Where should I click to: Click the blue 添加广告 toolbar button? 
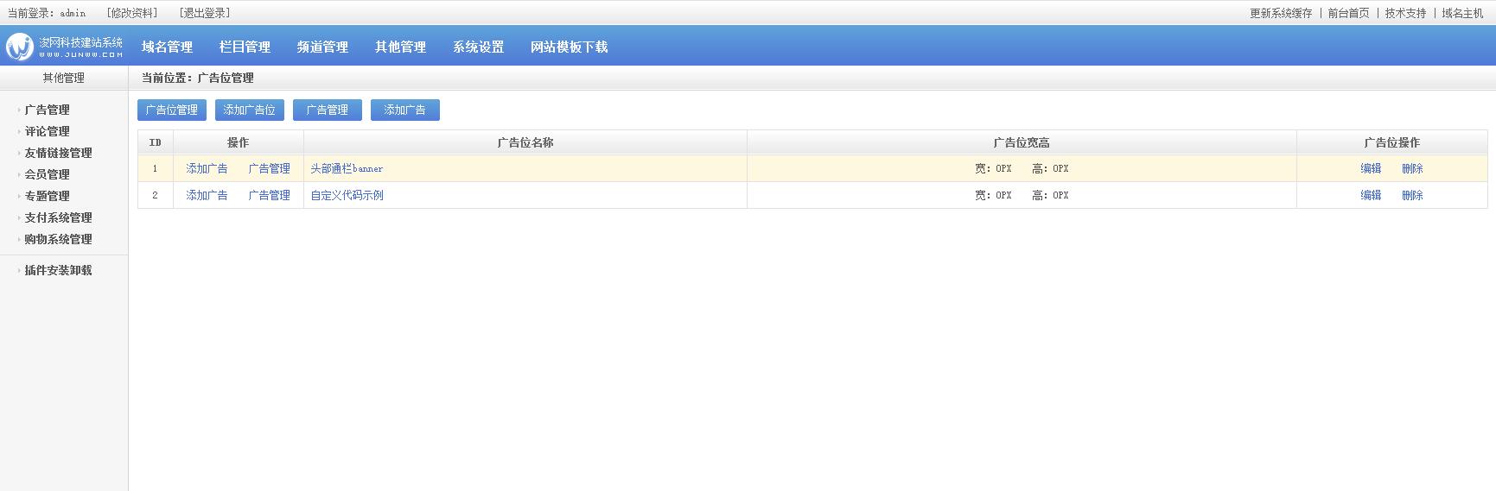point(404,110)
